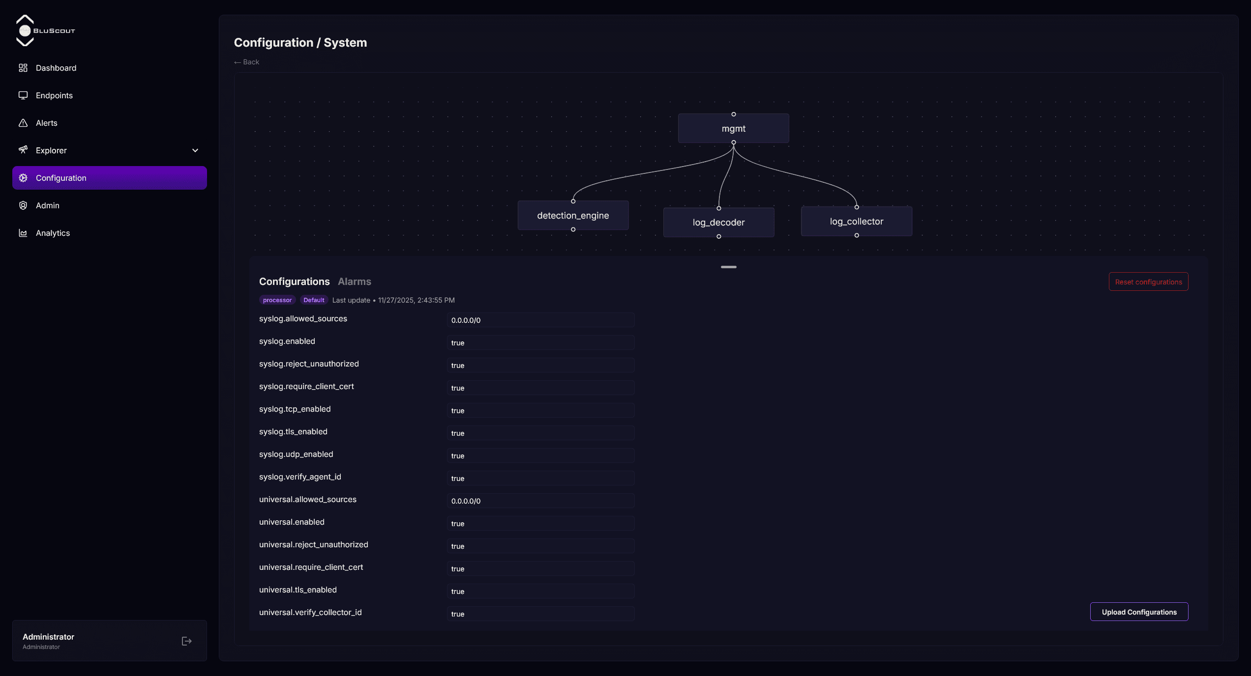Click the BluScout logo icon
The height and width of the screenshot is (676, 1251).
[25, 30]
